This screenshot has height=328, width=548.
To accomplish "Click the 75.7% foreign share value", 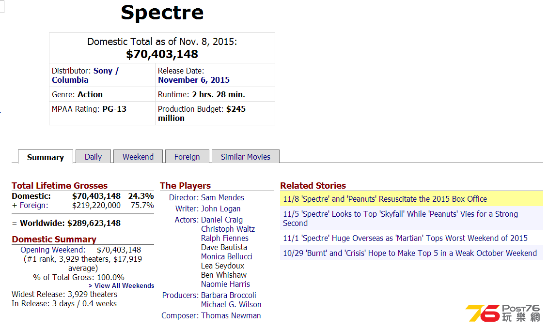I will click(x=142, y=205).
